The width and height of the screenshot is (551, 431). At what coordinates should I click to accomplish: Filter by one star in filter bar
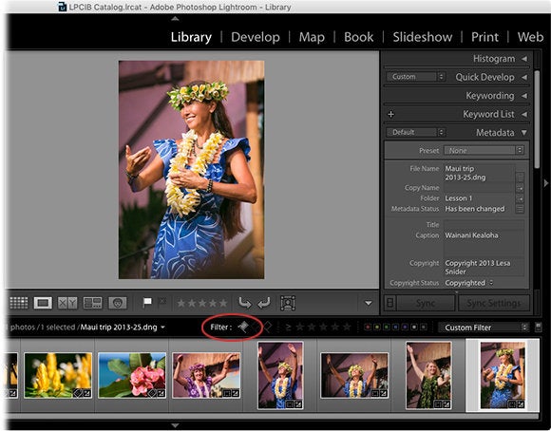tap(300, 328)
